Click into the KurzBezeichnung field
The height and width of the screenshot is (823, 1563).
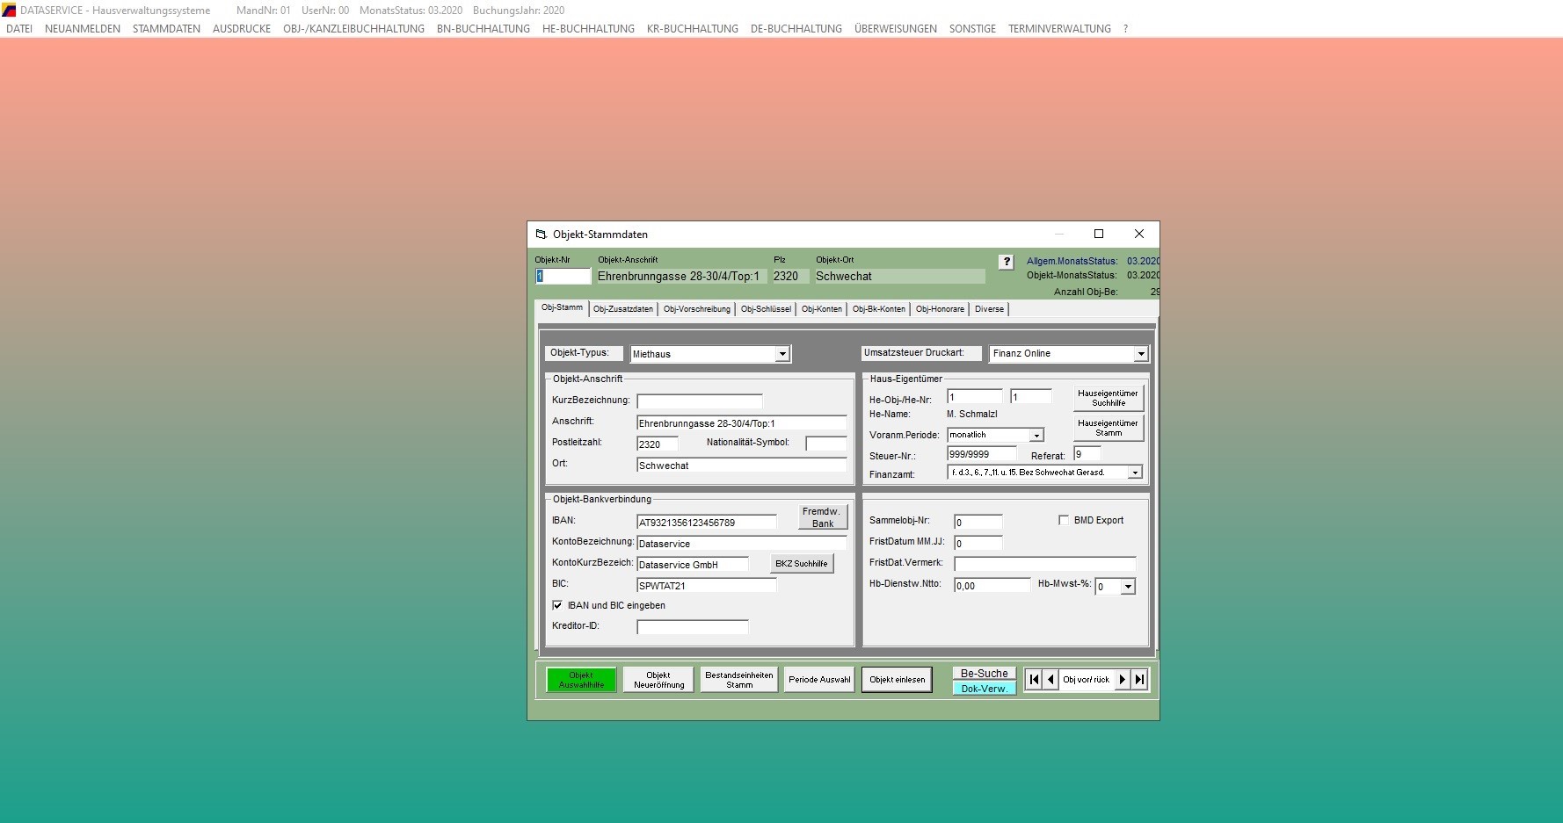click(699, 401)
